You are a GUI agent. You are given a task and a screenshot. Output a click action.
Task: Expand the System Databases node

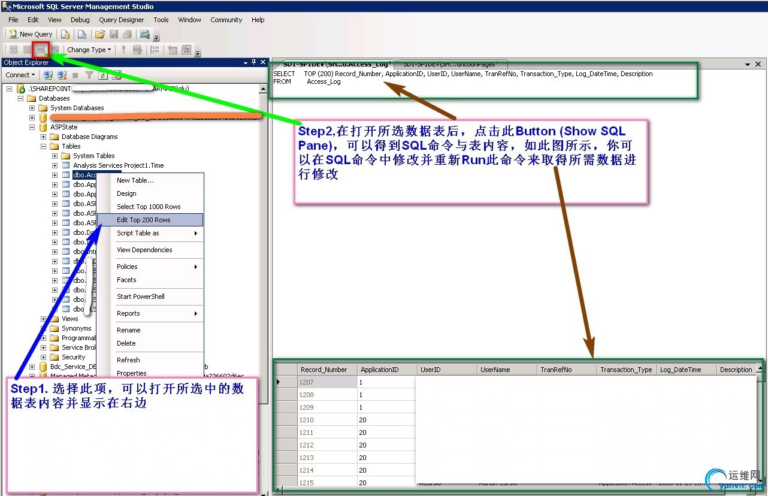click(32, 108)
